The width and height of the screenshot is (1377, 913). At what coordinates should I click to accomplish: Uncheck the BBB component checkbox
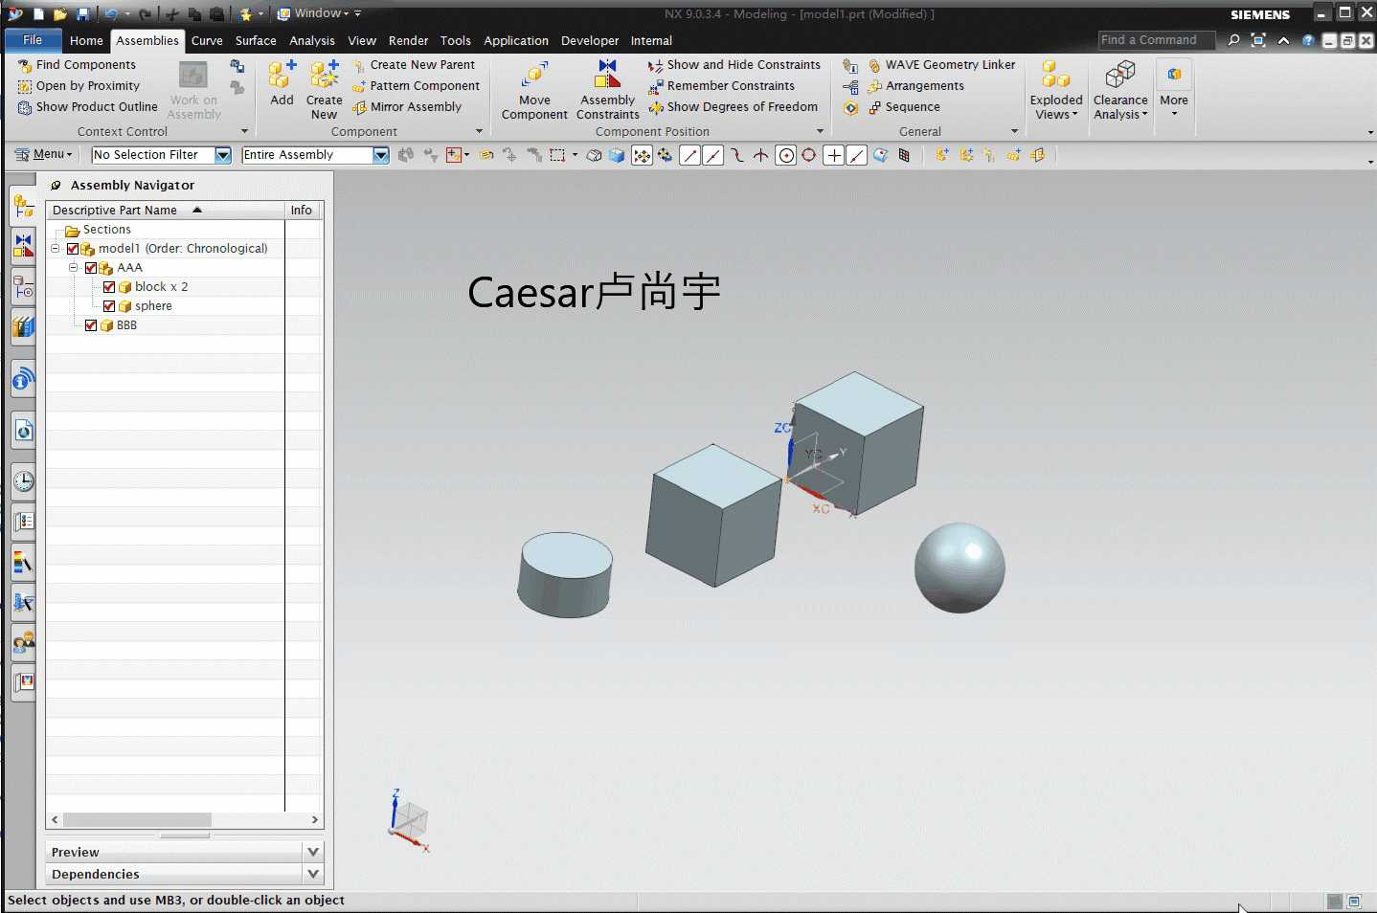coord(91,325)
